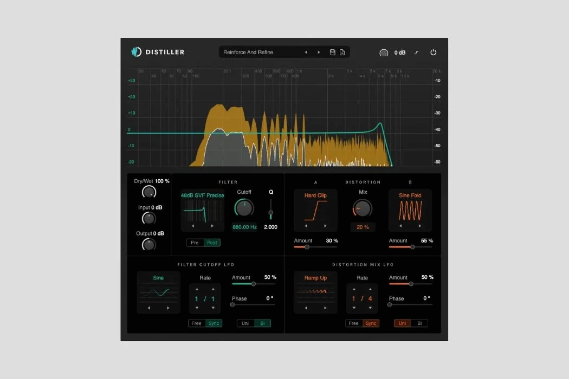The height and width of the screenshot is (379, 569).
Task: Choose previous distortion B type before Sine Fold
Action: coord(400,226)
